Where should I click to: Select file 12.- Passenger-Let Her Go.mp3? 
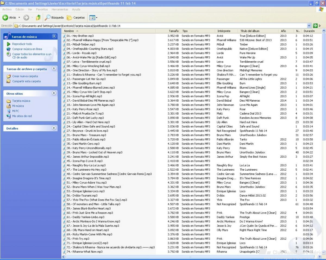[x=86, y=79]
